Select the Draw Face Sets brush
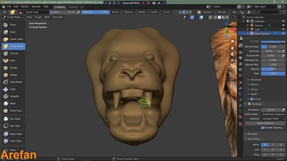 (13, 110)
